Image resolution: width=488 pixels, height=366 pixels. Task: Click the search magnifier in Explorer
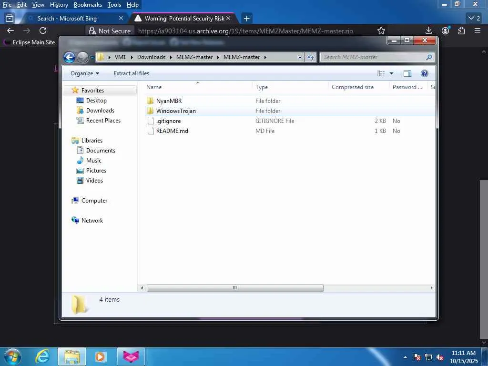coord(429,57)
